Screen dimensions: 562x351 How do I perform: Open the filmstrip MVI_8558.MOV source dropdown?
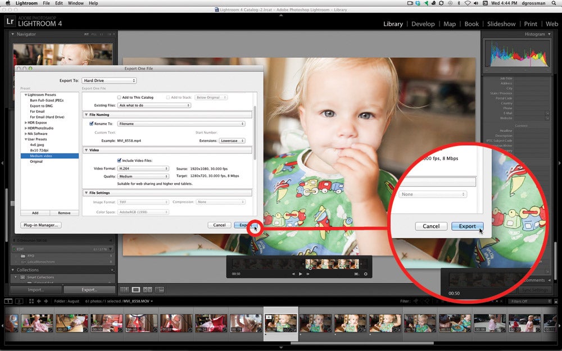coord(138,301)
